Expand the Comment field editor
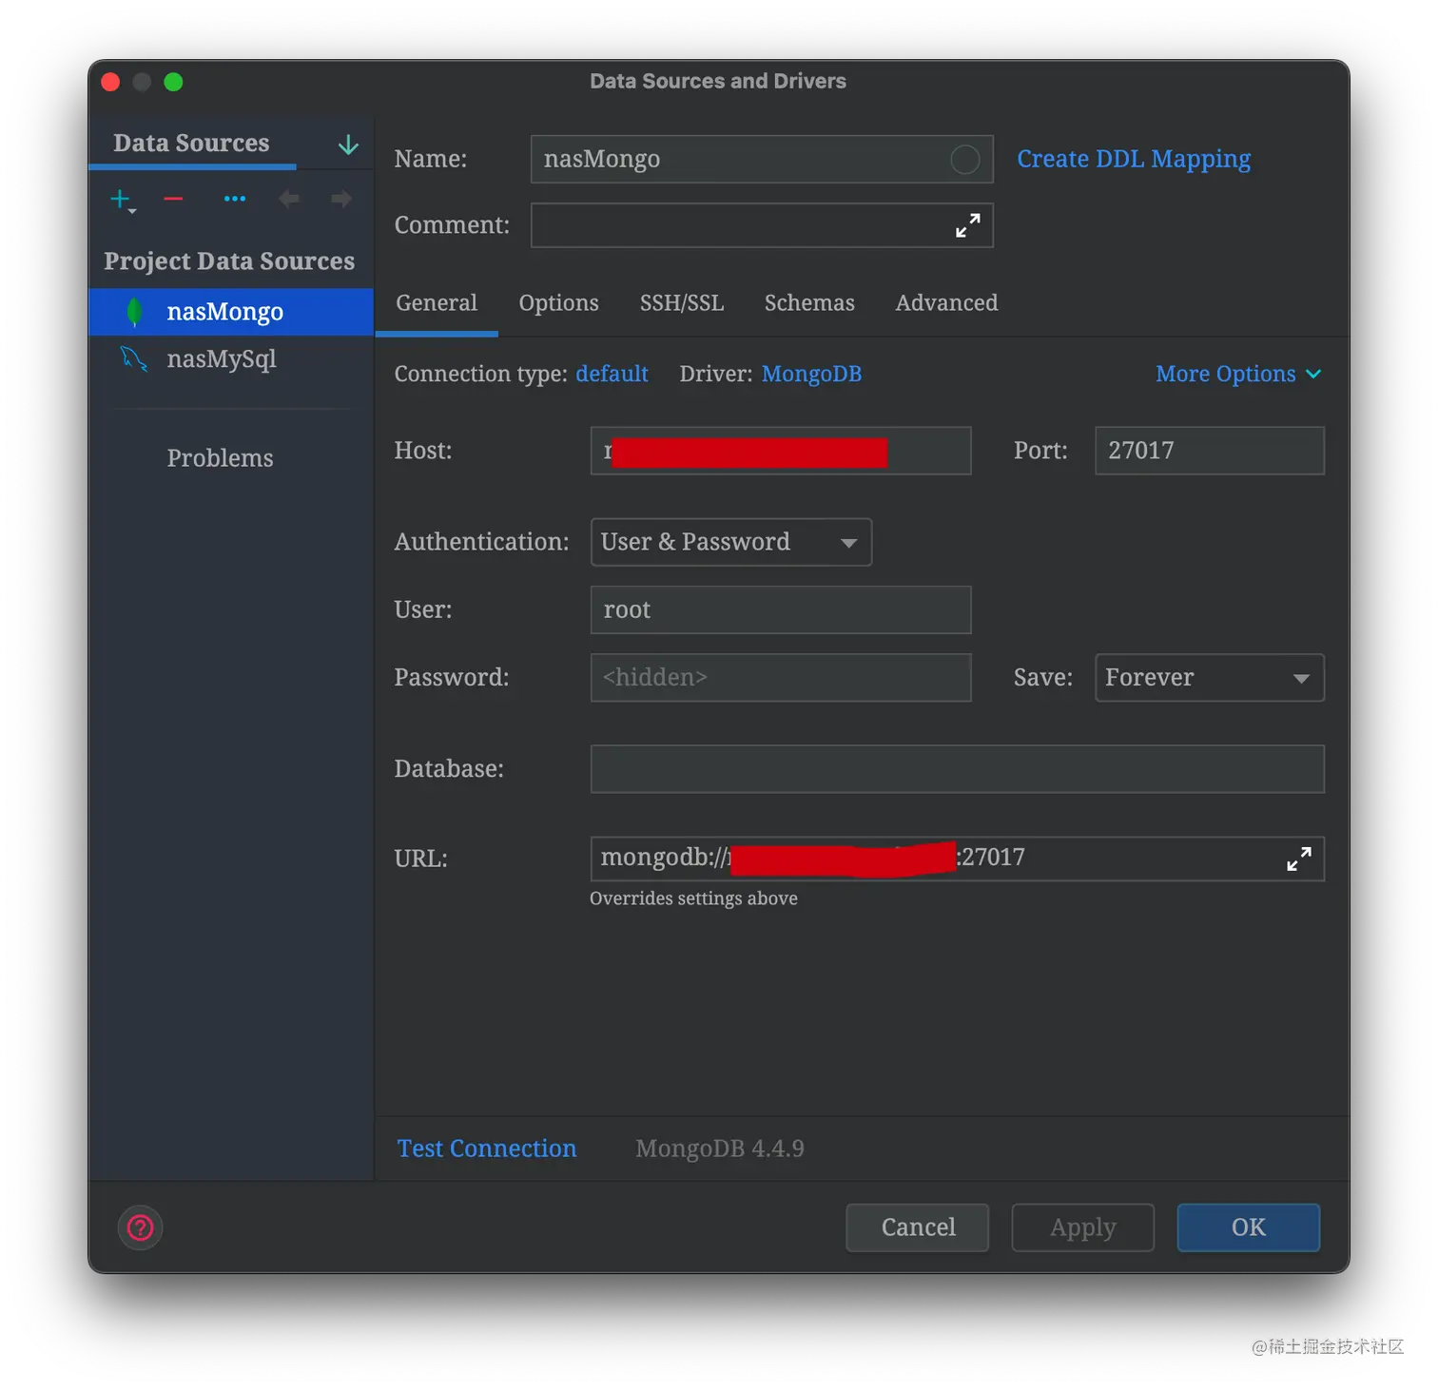Viewport: 1438px width, 1390px height. pyautogui.click(x=968, y=225)
